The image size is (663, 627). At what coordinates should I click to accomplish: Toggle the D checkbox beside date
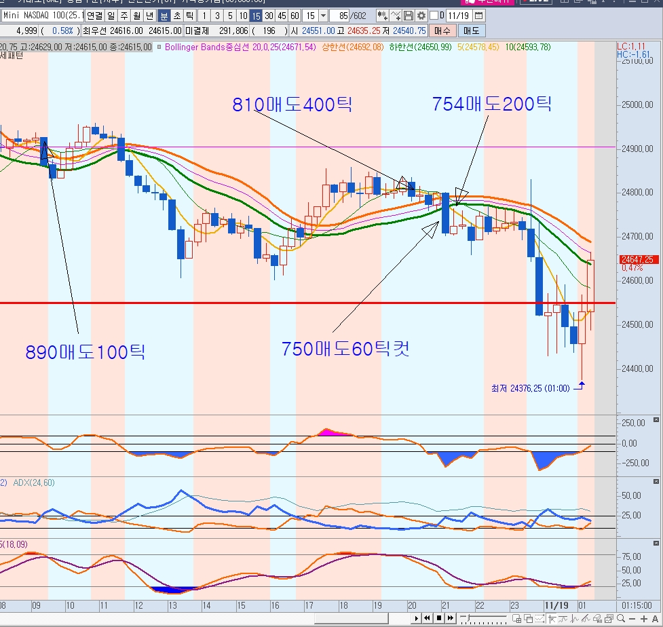[x=434, y=16]
